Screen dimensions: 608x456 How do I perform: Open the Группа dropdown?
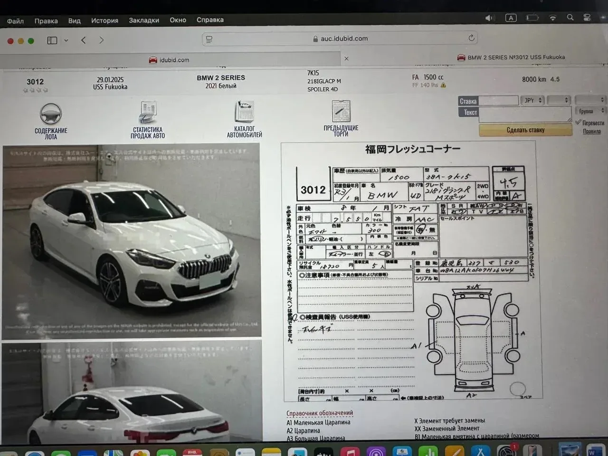tap(590, 111)
